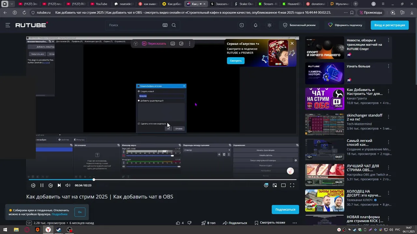
Task: Open the notifications bell
Action: tap(256, 25)
